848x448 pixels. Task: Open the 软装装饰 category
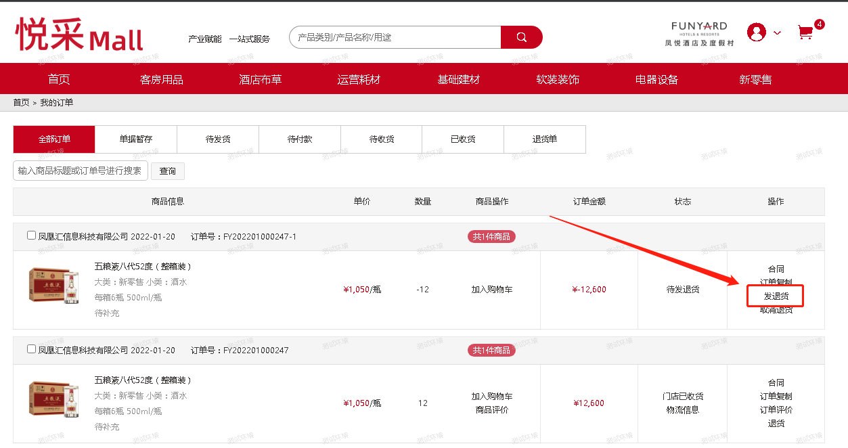(558, 79)
